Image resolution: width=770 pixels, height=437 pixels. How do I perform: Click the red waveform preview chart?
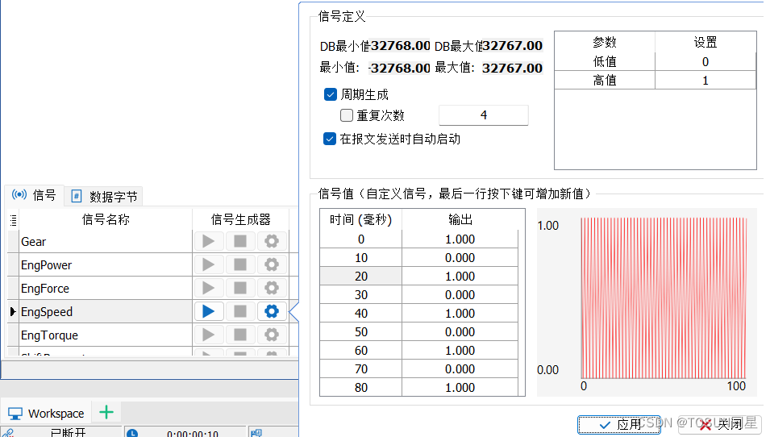click(664, 298)
